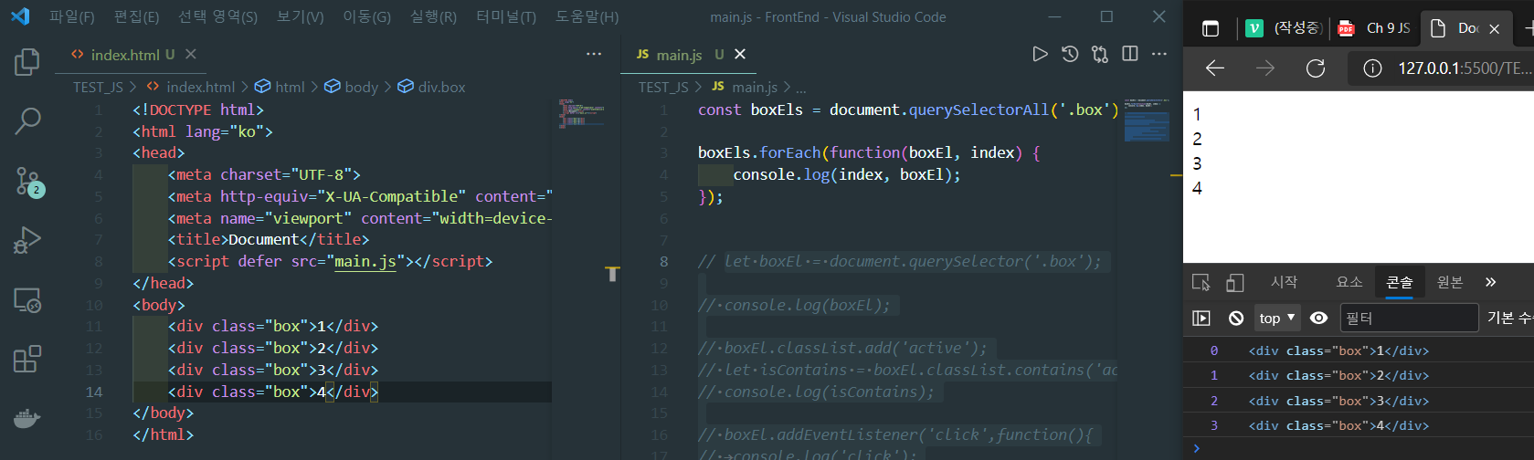Focus the console filter field

(x=1409, y=318)
